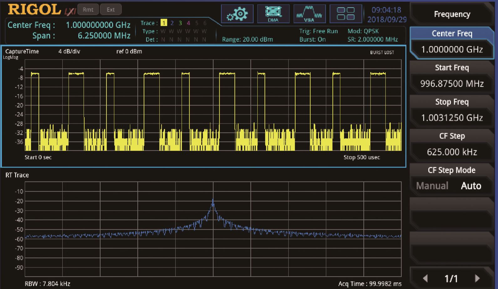Viewport: 498px width, 289px height.
Task: Select the Center Freq menu item
Action: coord(452,34)
